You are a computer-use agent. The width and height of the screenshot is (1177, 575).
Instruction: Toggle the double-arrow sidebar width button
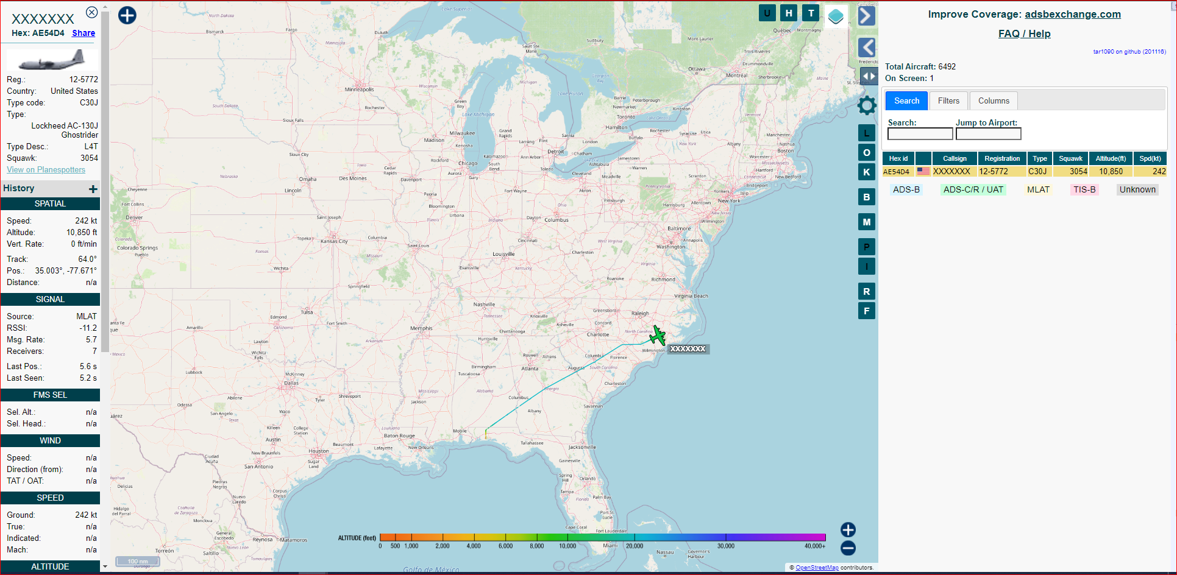click(x=869, y=76)
